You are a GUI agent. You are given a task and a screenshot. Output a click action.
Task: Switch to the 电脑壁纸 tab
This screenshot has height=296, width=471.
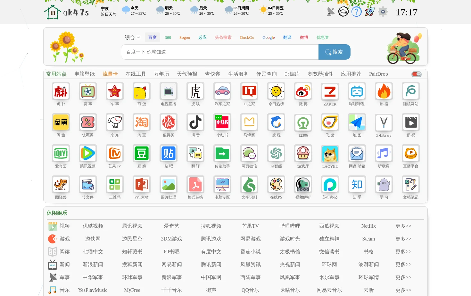[85, 74]
